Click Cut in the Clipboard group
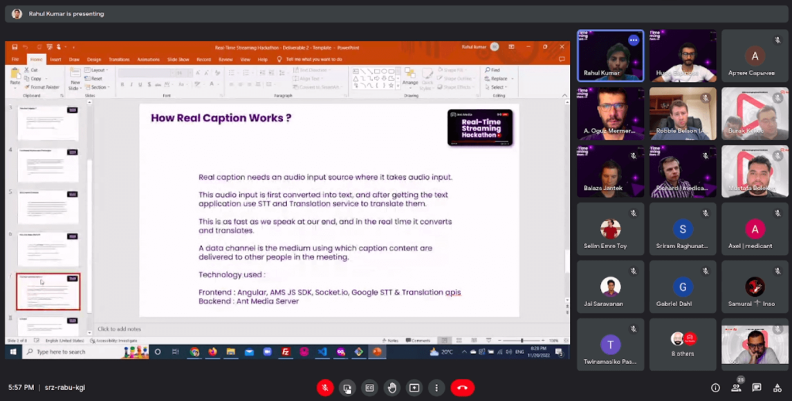Screen dimensions: 792x401 point(31,70)
